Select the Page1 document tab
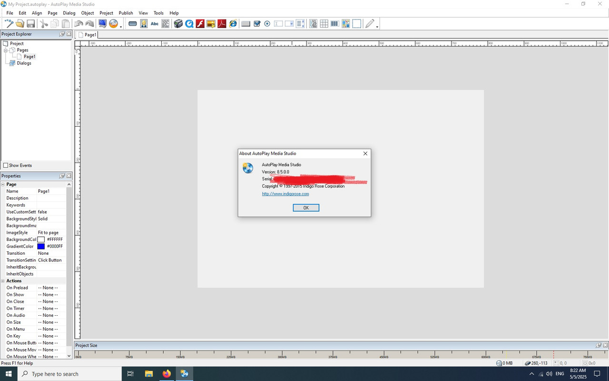This screenshot has height=381, width=609. point(87,35)
